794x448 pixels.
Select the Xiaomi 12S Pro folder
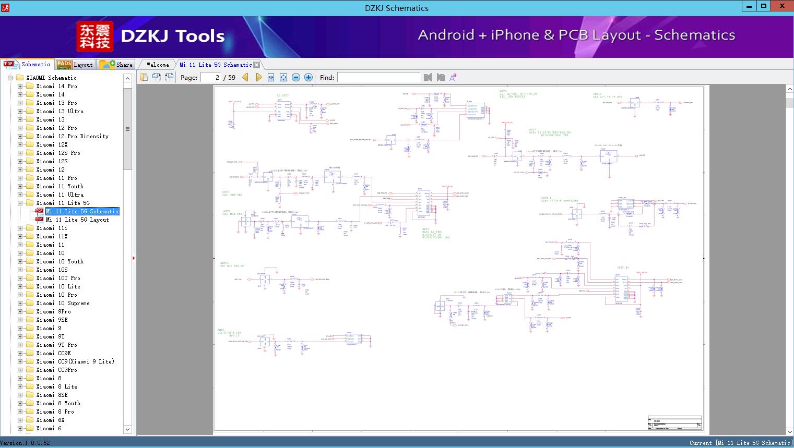(x=58, y=153)
